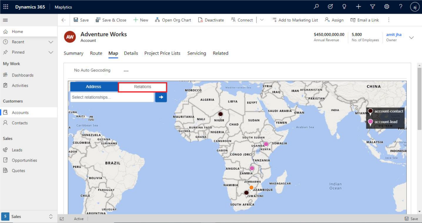
Task: Click the No Auto Geocoding field value
Action: tap(126, 71)
